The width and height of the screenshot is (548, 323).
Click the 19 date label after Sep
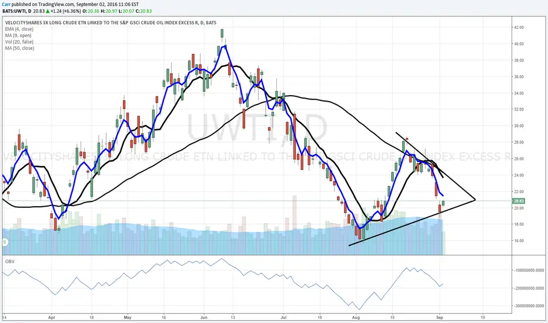[x=483, y=318]
